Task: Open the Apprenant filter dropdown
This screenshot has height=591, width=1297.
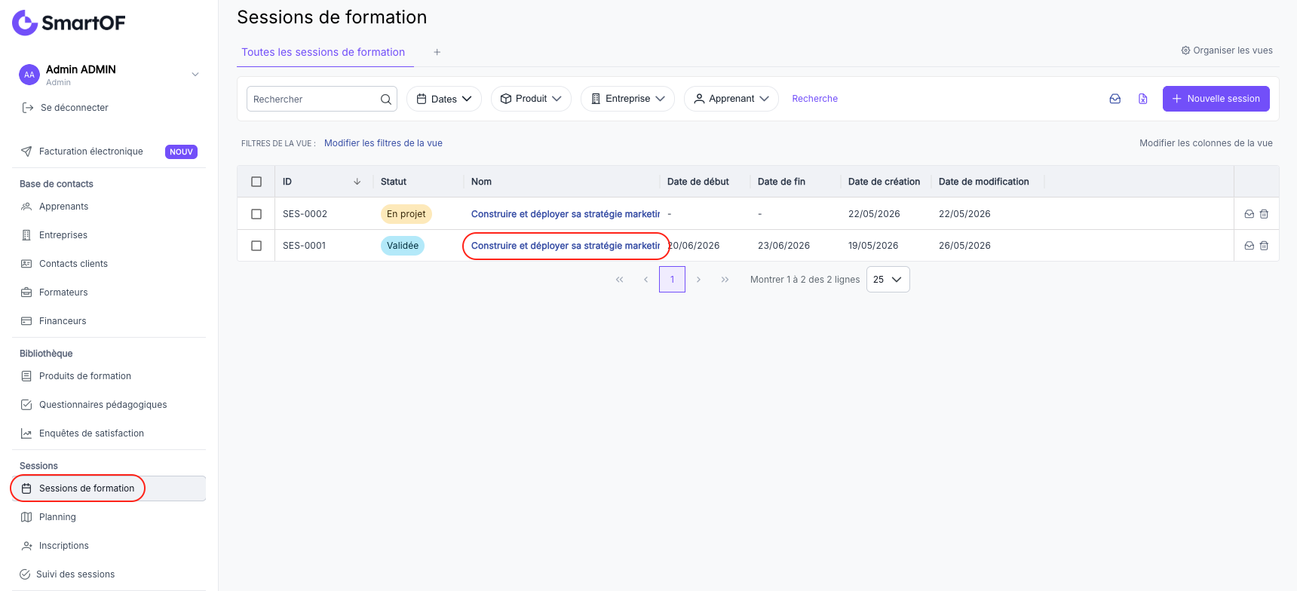Action: [731, 99]
